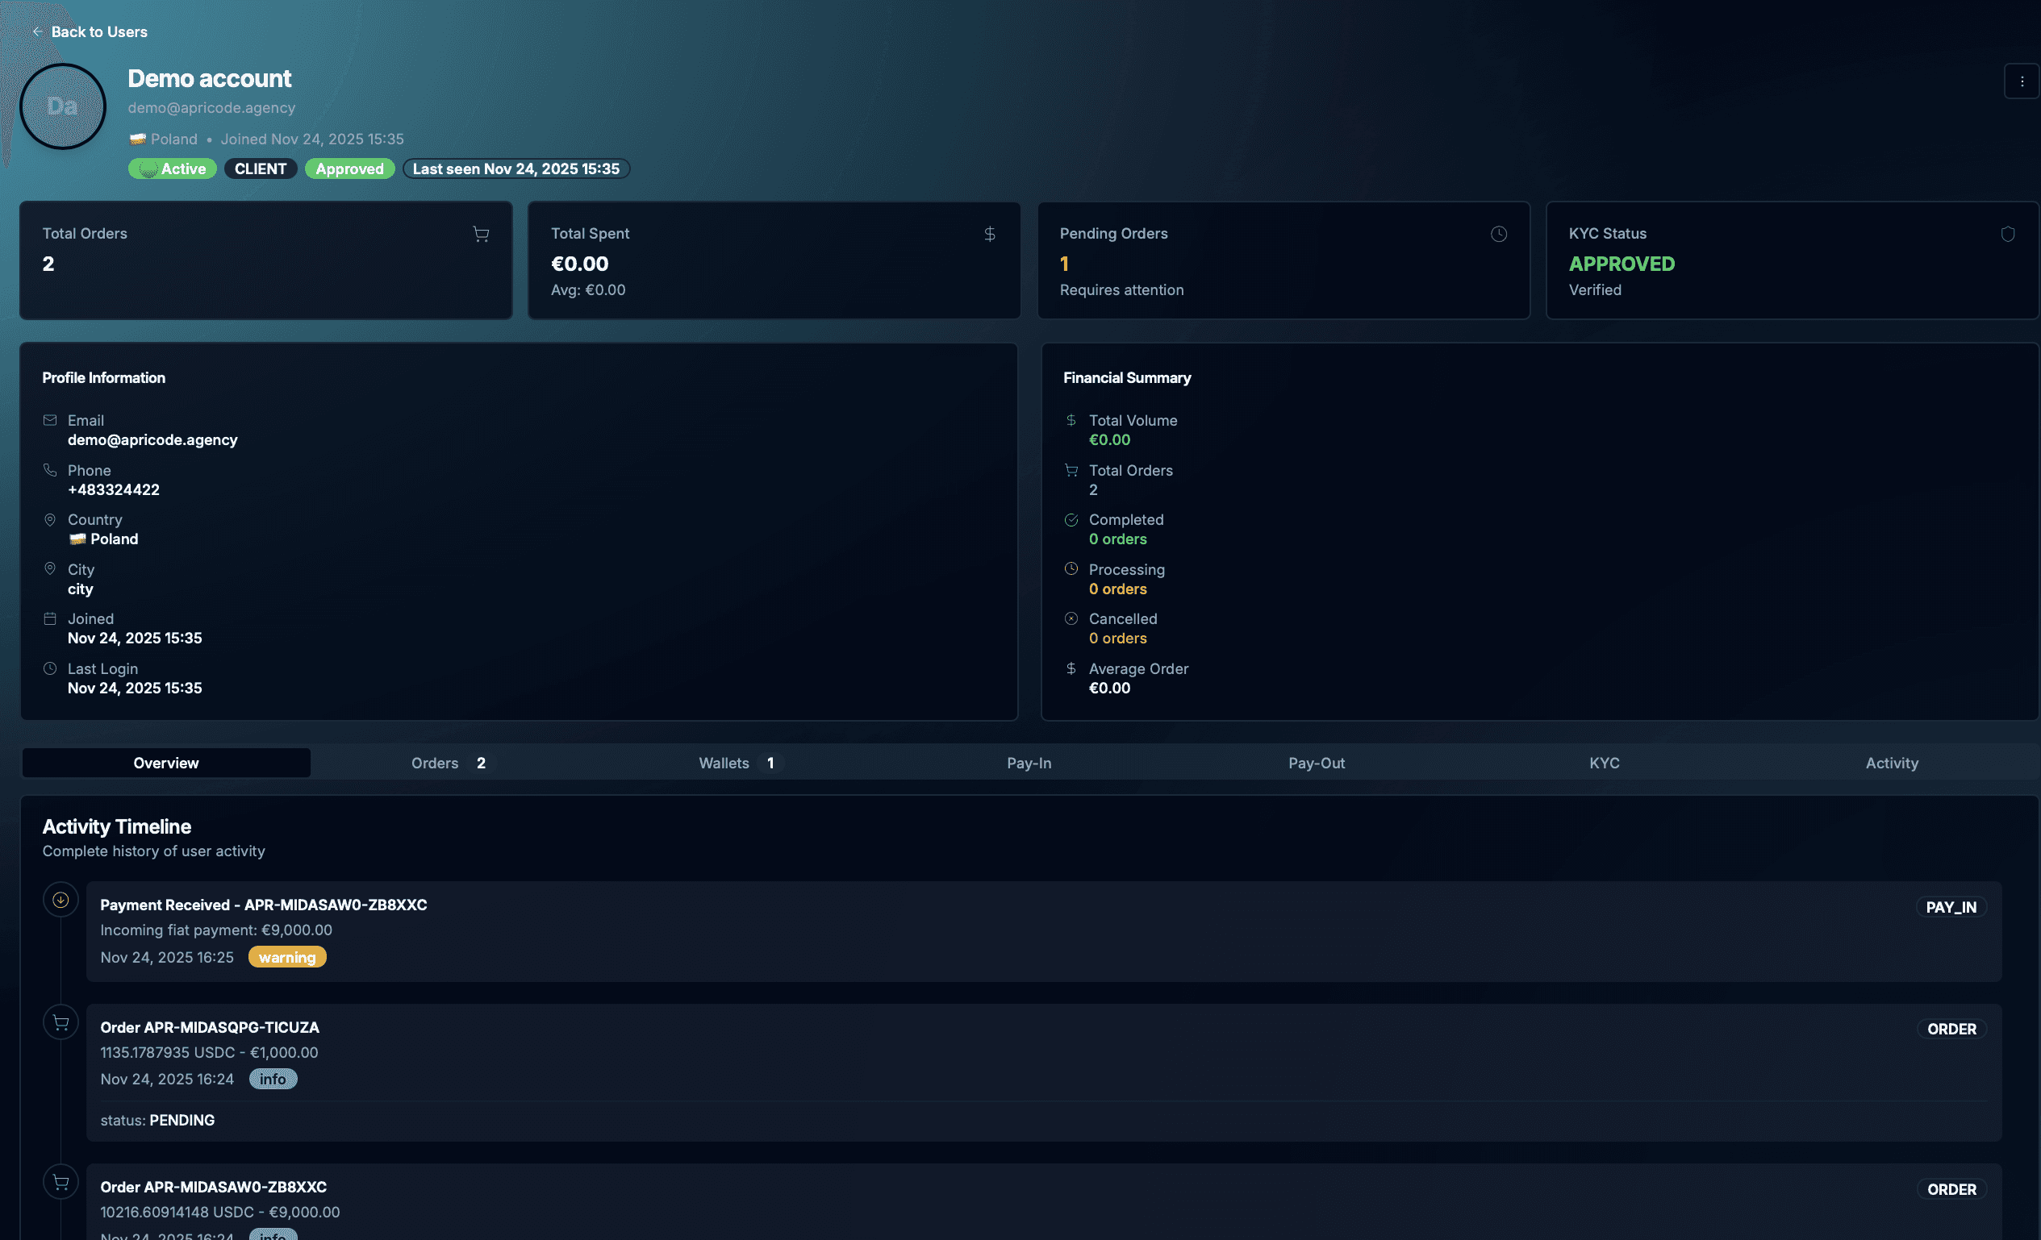Image resolution: width=2041 pixels, height=1240 pixels.
Task: Click the calendar icon next to Joined date
Action: (50, 618)
